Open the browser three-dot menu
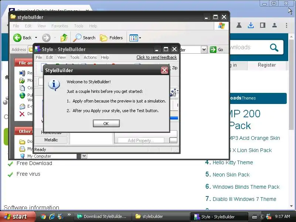The width and height of the screenshot is (296, 222). pyautogui.click(x=286, y=25)
